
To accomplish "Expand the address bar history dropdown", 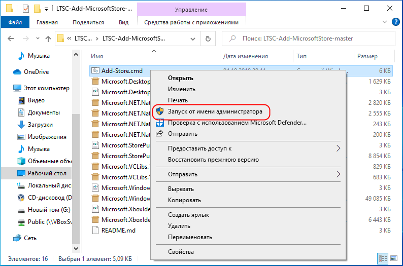I will point(193,39).
